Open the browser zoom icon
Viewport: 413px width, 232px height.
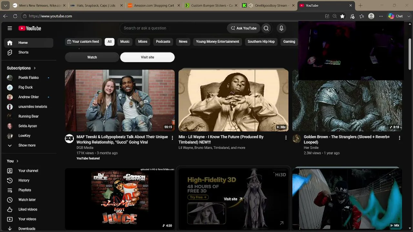coord(335,16)
